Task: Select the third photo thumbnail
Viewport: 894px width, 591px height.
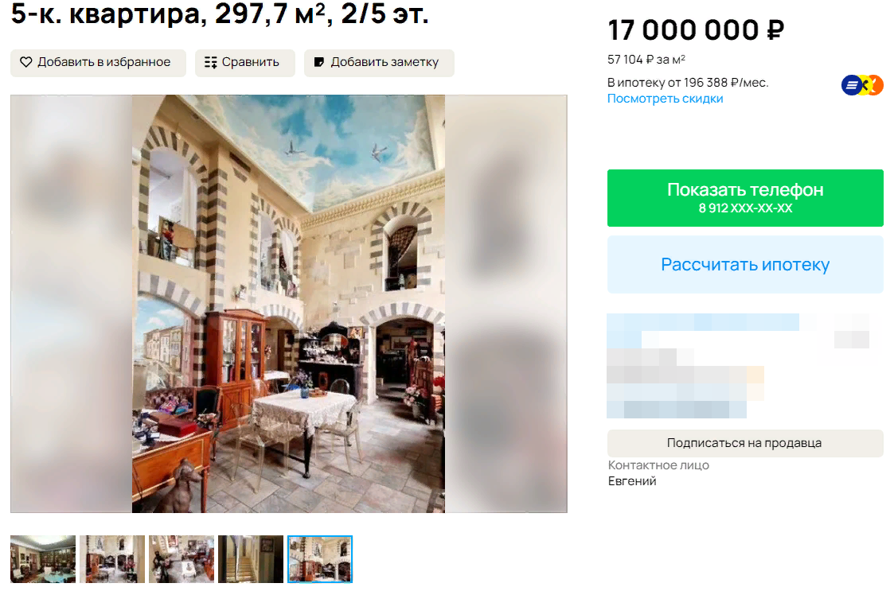Action: point(182,559)
